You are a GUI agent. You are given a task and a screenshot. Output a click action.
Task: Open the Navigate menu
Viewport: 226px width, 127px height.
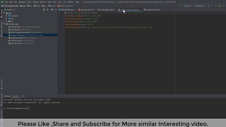22,2
